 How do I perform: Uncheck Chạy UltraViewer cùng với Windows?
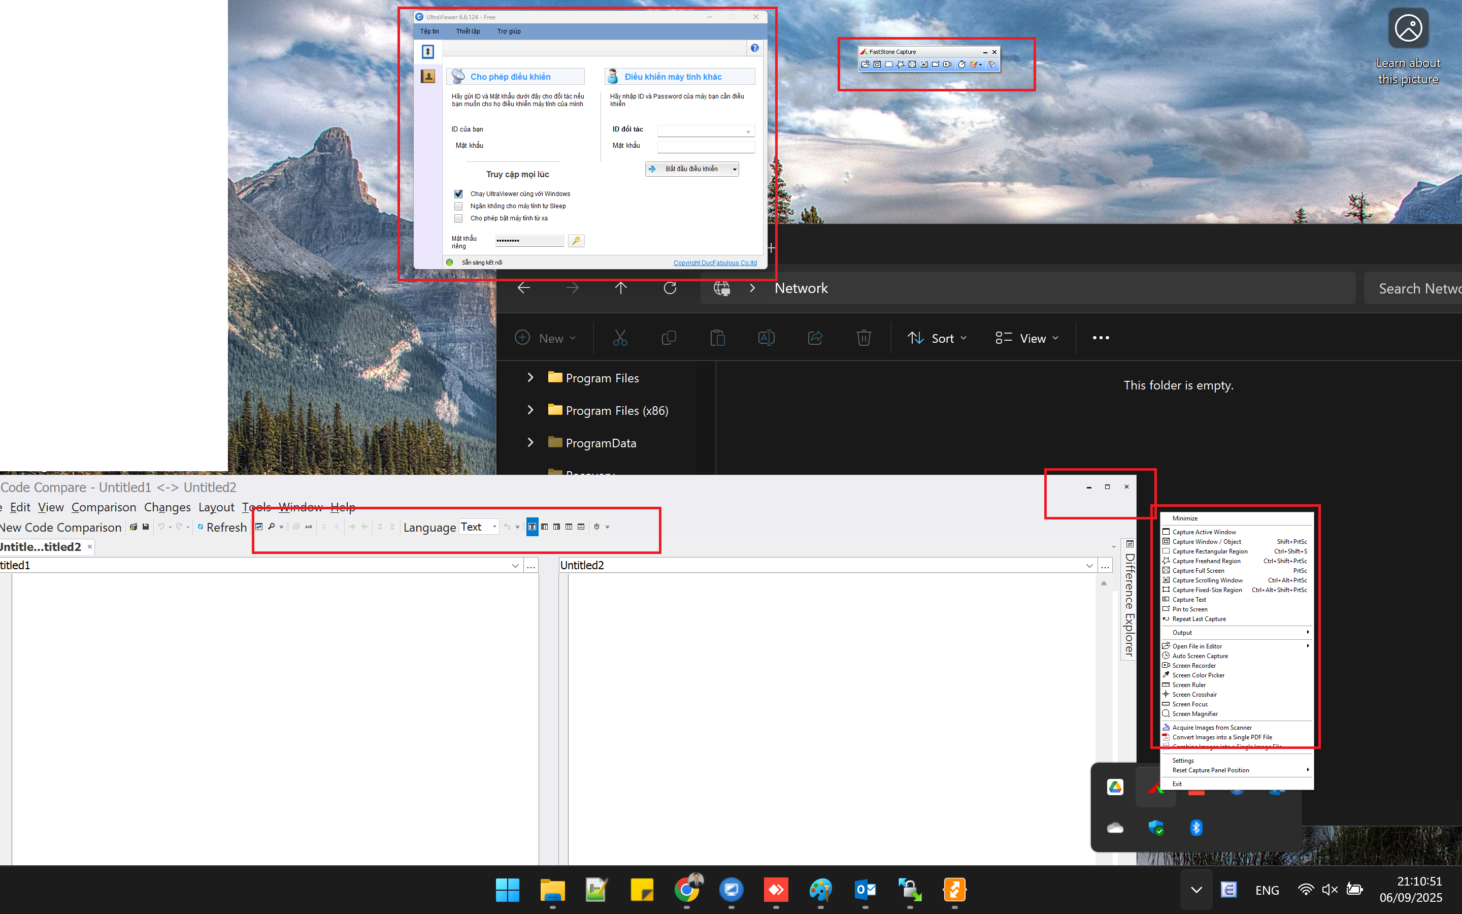pos(458,194)
